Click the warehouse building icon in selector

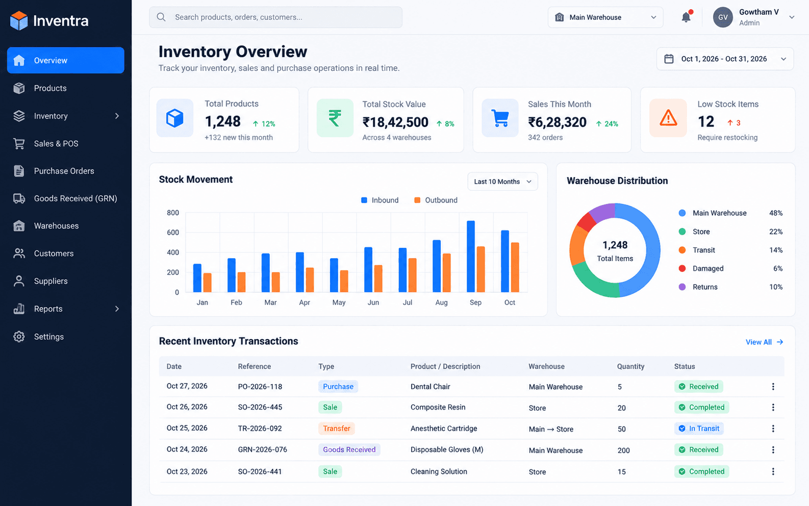(559, 17)
